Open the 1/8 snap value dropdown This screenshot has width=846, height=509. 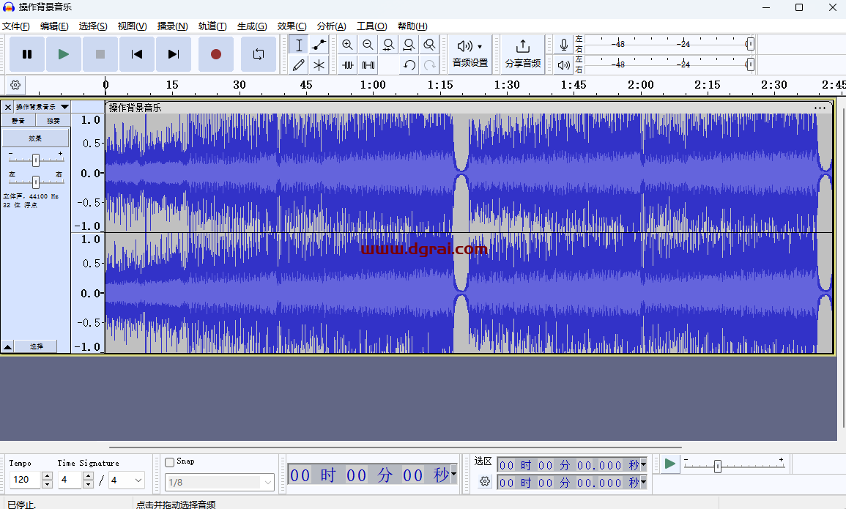(220, 482)
